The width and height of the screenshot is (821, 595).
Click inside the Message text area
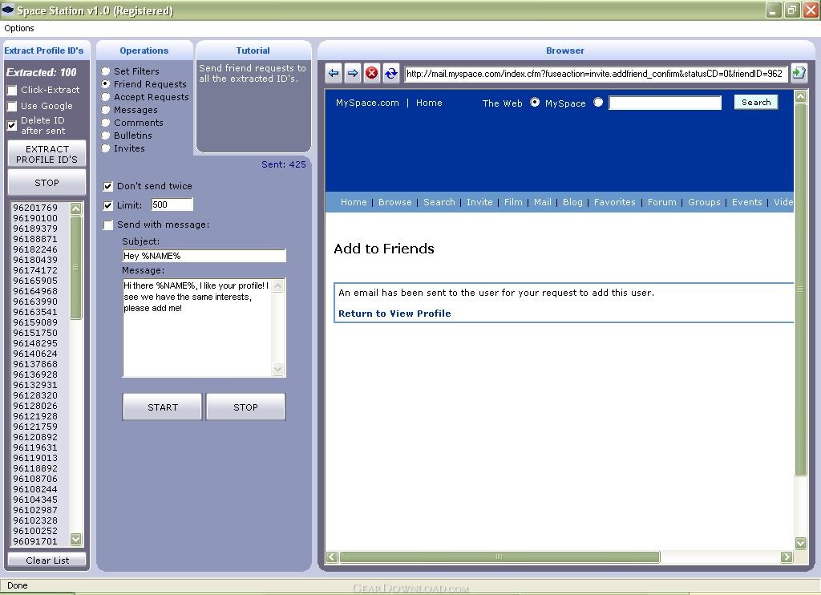pyautogui.click(x=197, y=328)
